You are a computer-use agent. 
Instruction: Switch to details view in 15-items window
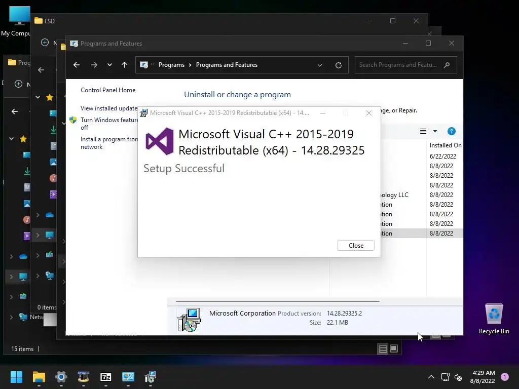click(x=383, y=348)
